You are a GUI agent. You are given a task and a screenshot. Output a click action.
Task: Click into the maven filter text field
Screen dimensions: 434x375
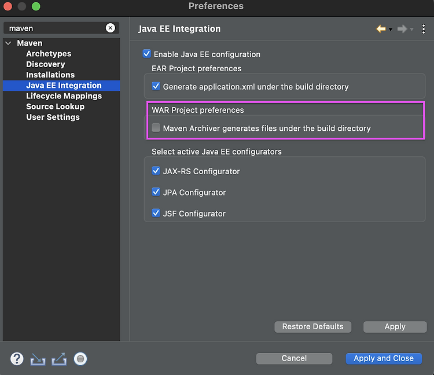click(x=56, y=28)
